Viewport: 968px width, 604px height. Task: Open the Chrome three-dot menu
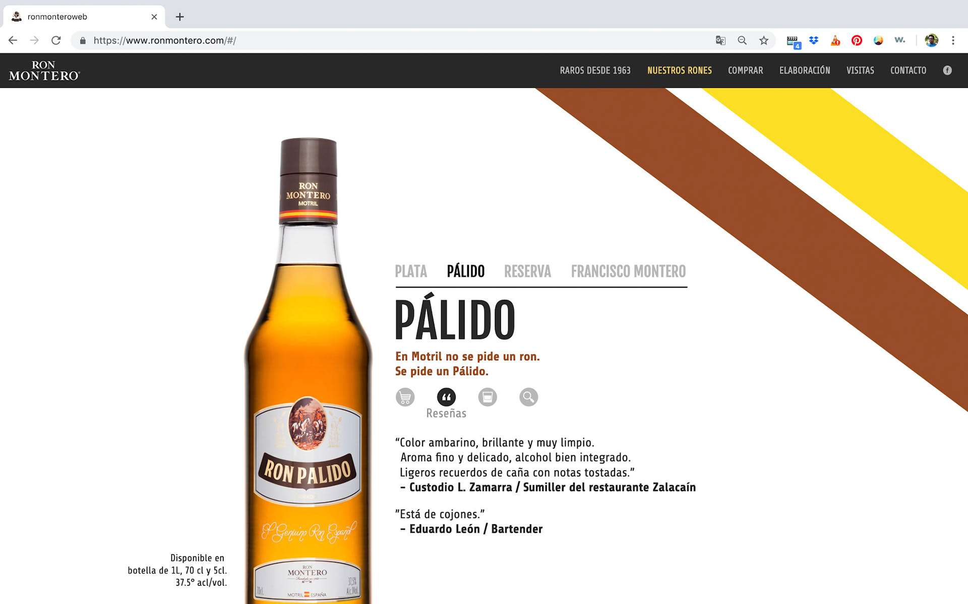[x=953, y=40]
